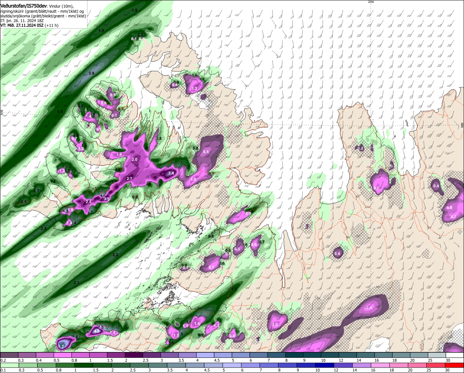Click the 2.5 label in the upper legend
This screenshot has height=373, width=464.
click(145, 360)
